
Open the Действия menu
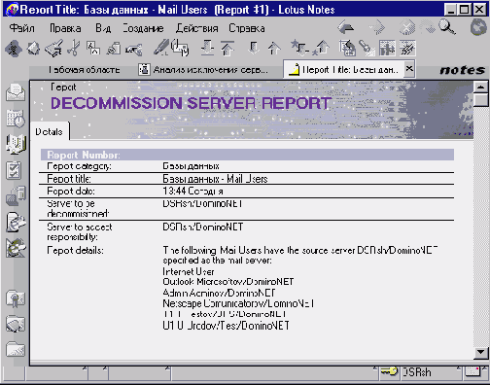click(196, 28)
